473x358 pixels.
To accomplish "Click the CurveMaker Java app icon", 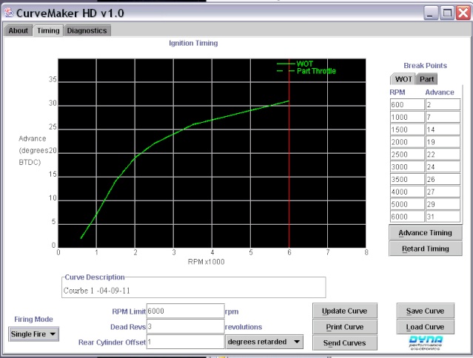I will (x=9, y=13).
